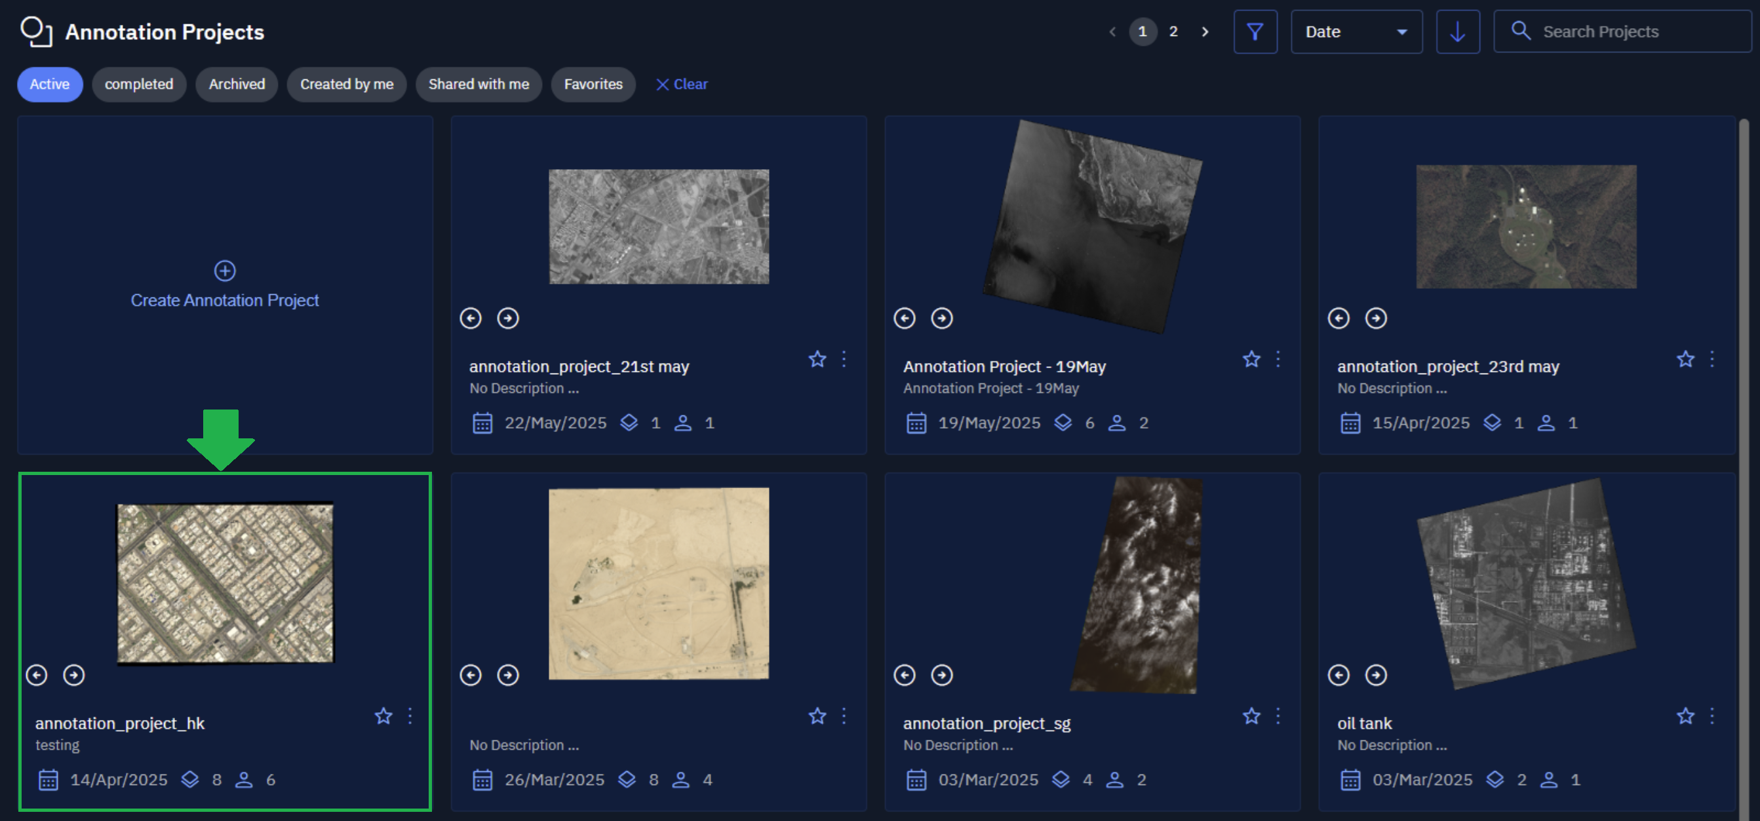Star the oil tank project
The image size is (1760, 821).
click(x=1685, y=716)
